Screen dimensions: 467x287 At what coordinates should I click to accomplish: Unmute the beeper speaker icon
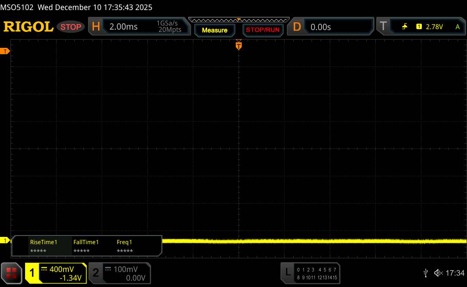438,272
